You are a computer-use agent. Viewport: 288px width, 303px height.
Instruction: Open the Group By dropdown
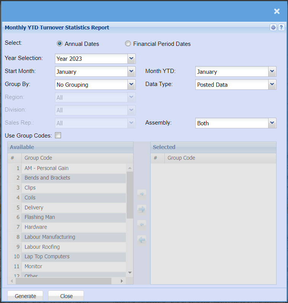[131, 84]
